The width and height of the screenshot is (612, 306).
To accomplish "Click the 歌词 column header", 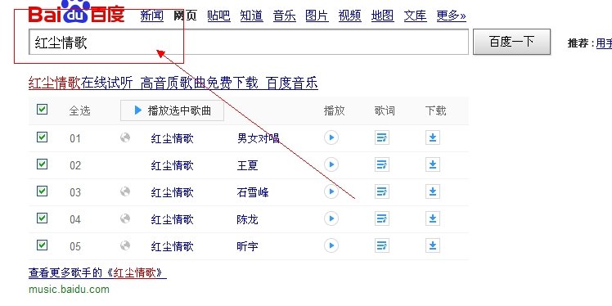I will [385, 110].
